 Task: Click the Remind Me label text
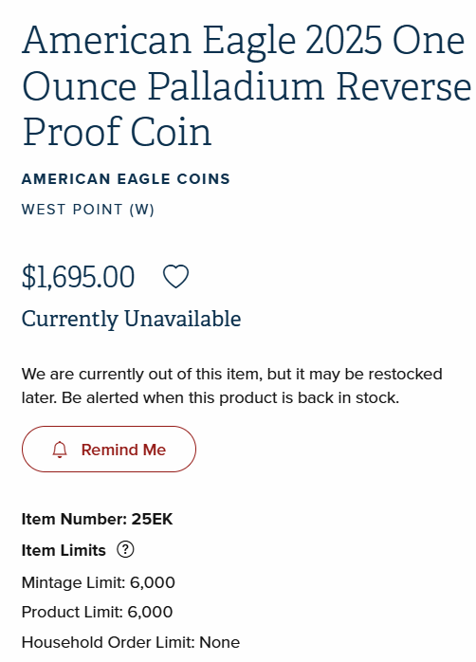click(x=123, y=450)
